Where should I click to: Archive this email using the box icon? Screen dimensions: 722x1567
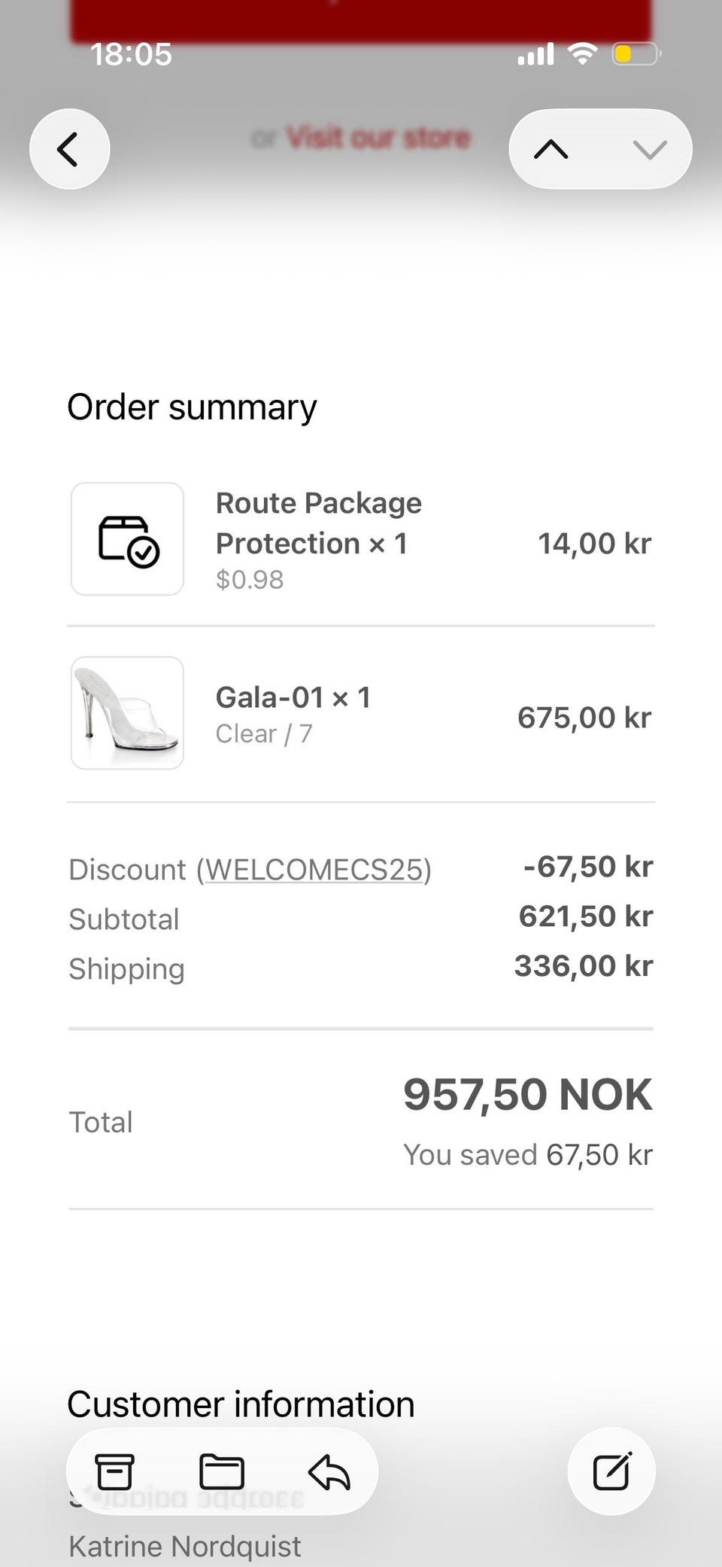pos(114,1471)
